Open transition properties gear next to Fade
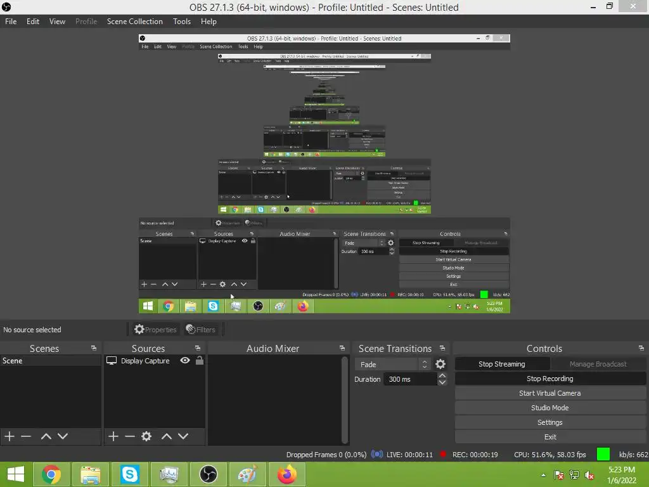 click(x=440, y=364)
